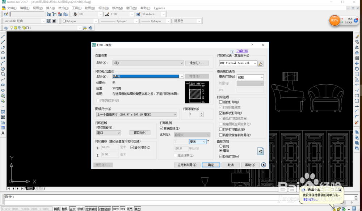This screenshot has height=211, width=362.
Task: Open the 毫米 units dropdown
Action: tap(198, 142)
